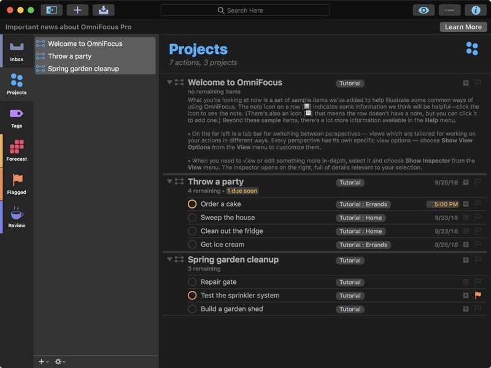Switch to the Inbox perspective
Image resolution: width=491 pixels, height=368 pixels.
pos(17,51)
